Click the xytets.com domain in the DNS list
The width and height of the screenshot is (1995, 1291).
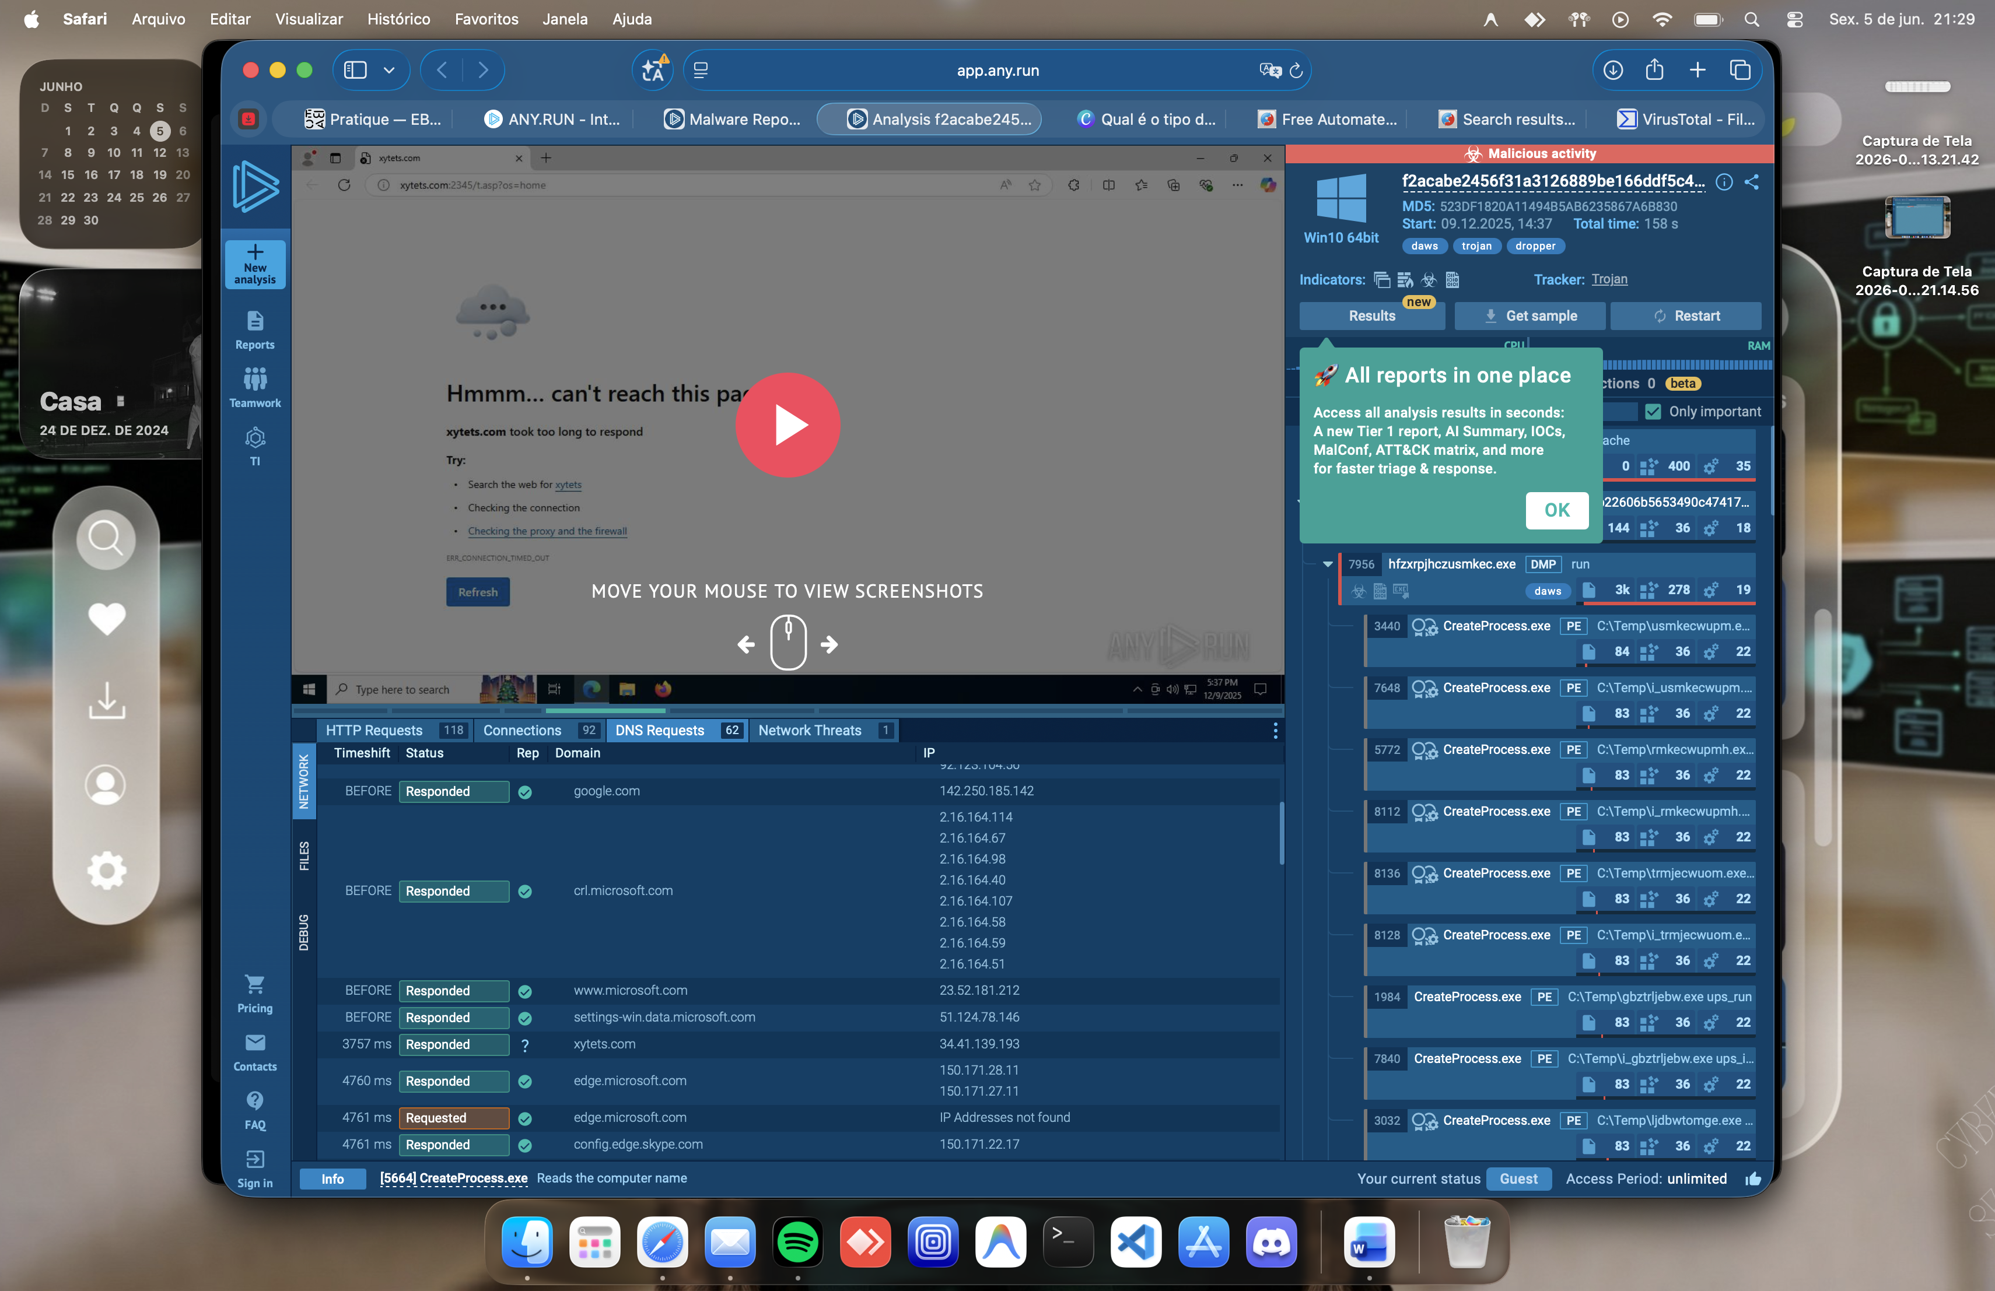(x=604, y=1045)
